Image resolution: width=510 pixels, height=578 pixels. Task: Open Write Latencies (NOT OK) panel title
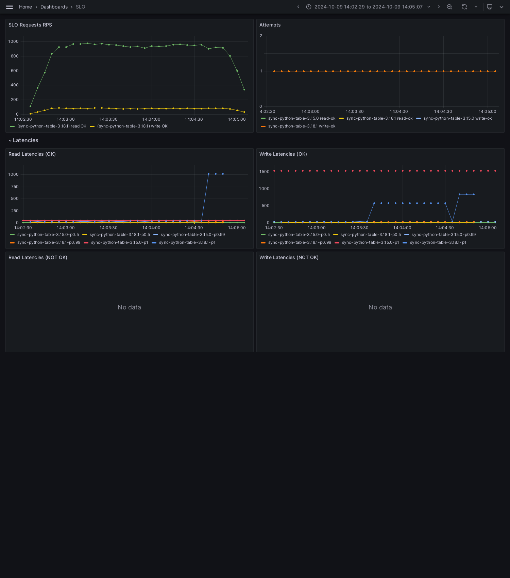coord(289,257)
